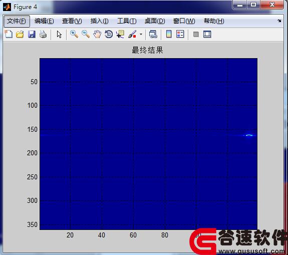
Task: Click the y-axis label 300
Action: click(x=32, y=200)
